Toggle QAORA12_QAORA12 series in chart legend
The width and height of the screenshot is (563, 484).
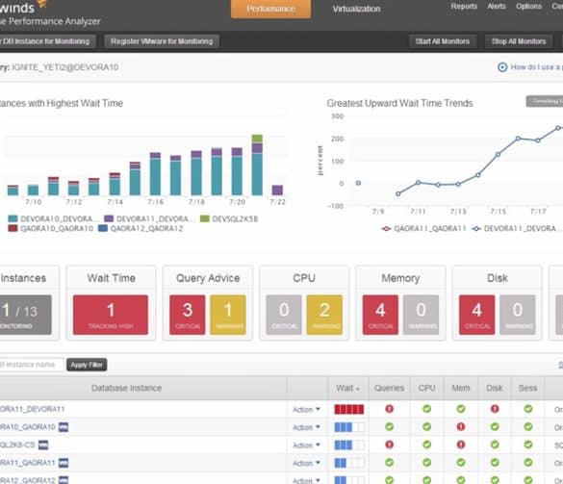(141, 228)
